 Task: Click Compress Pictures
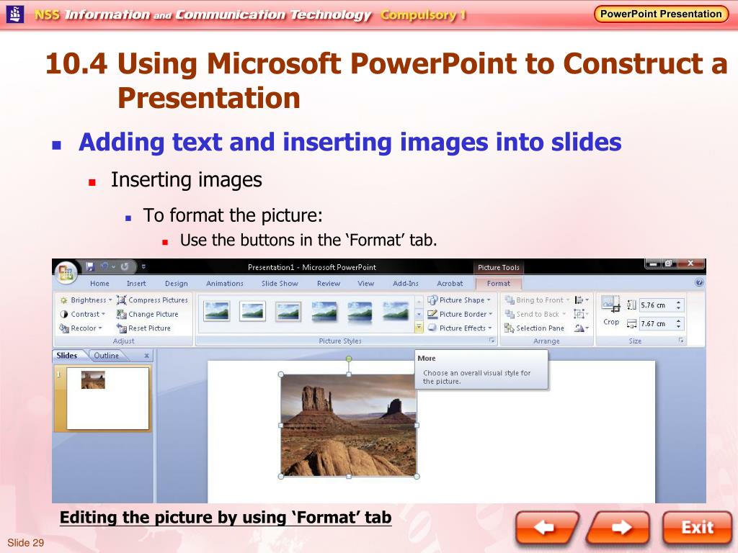153,300
